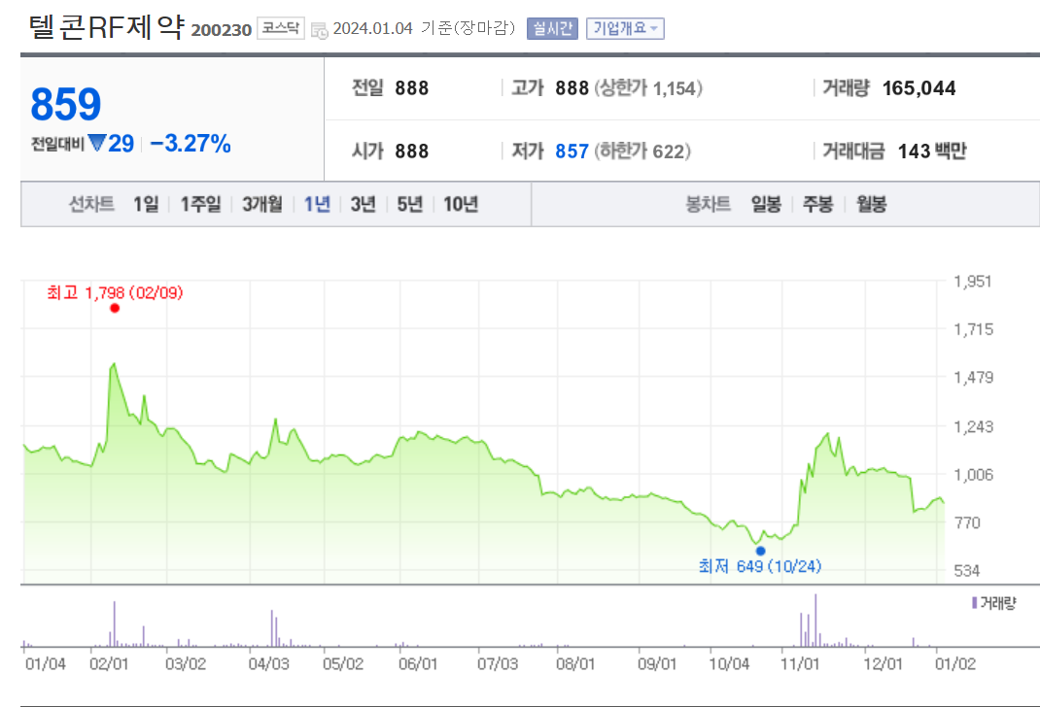Viewport: 1040px width, 707px height.
Task: Click the 코스닥 market badge
Action: click(281, 28)
